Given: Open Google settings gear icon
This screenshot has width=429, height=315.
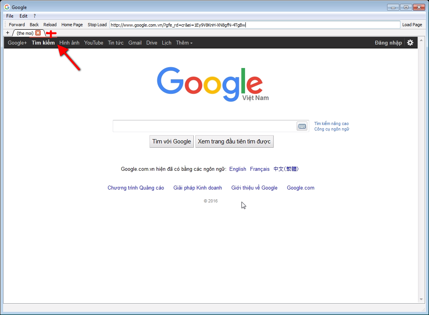Looking at the screenshot, I should point(410,43).
